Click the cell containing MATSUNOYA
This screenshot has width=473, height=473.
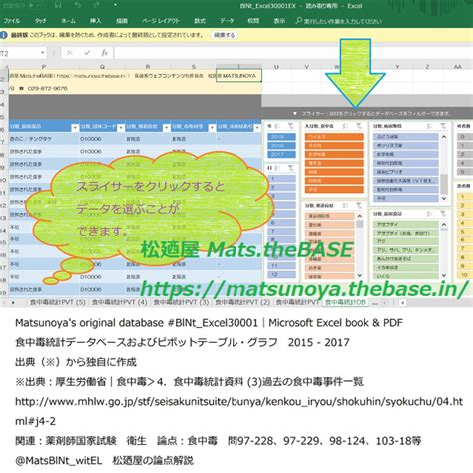[x=238, y=76]
